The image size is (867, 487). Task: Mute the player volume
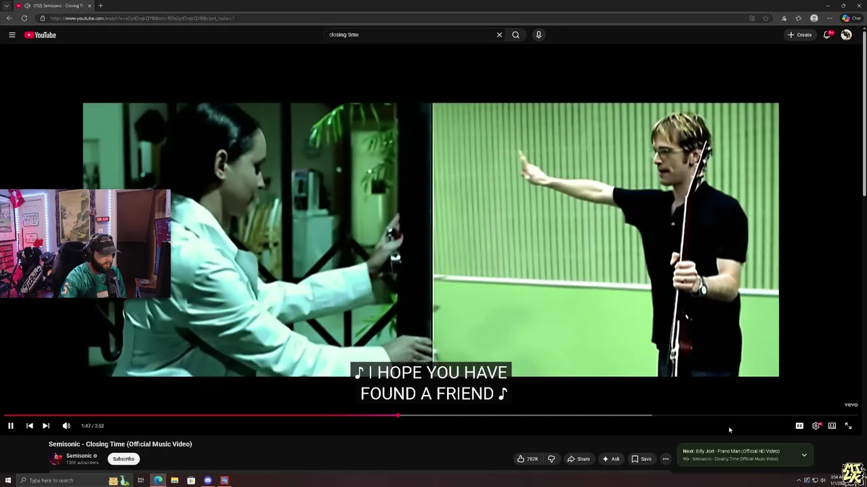coord(66,425)
